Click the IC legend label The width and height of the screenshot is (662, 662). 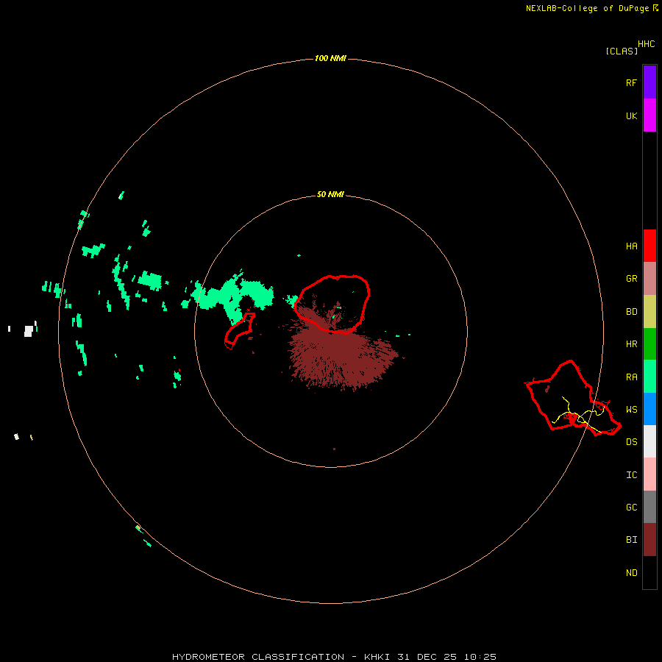[x=631, y=474]
